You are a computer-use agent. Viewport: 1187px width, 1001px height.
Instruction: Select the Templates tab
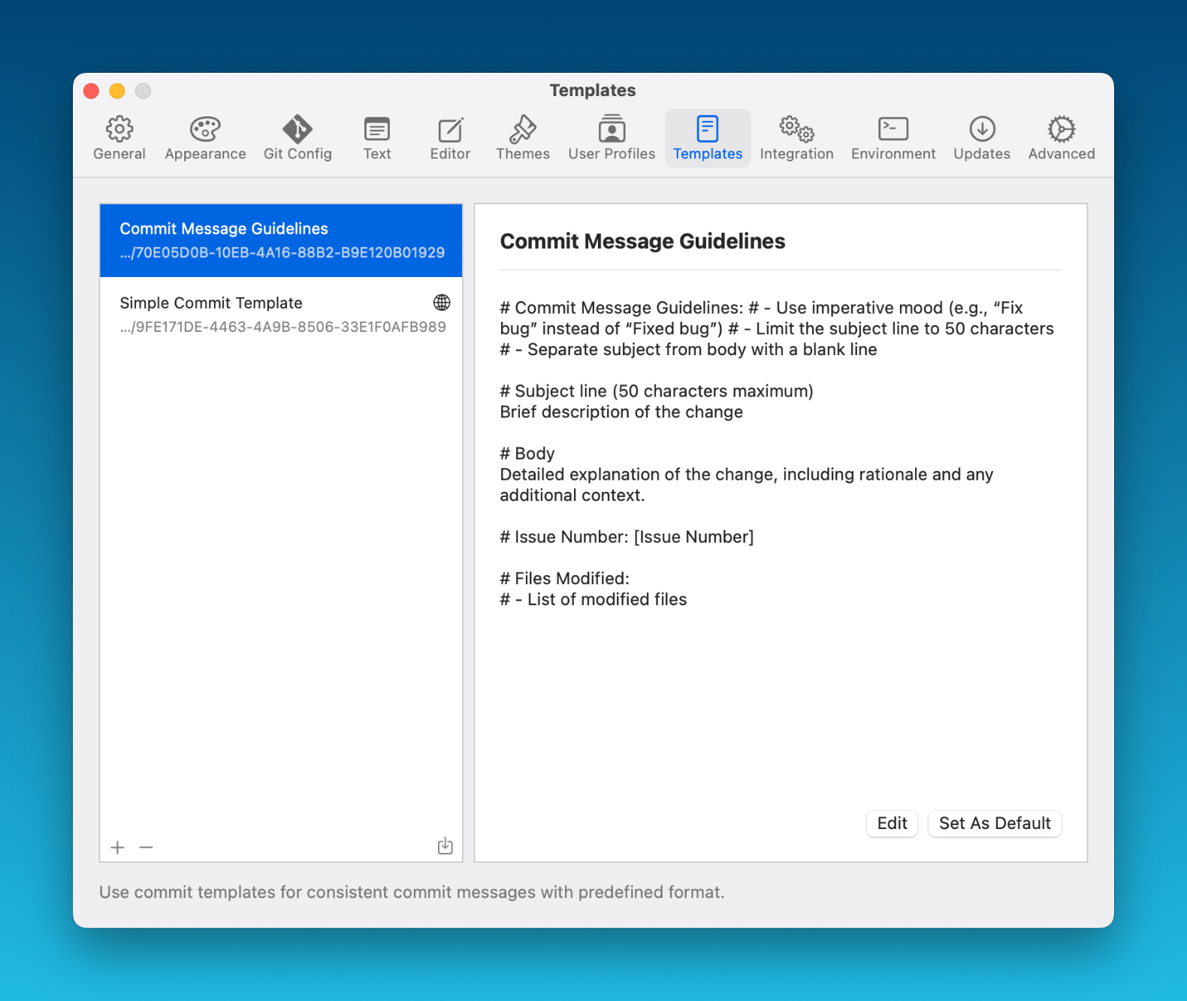pos(708,138)
